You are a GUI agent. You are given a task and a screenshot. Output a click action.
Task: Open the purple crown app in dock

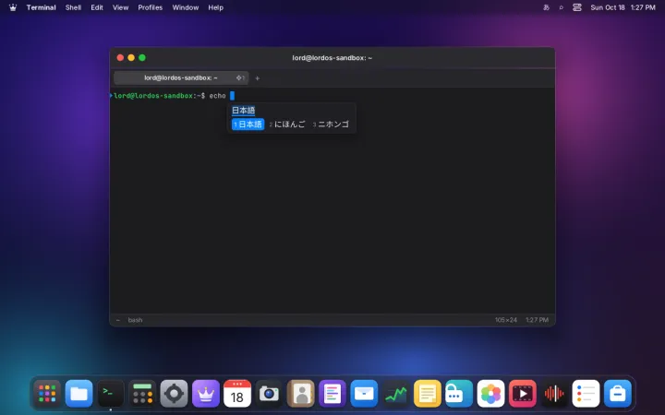206,394
